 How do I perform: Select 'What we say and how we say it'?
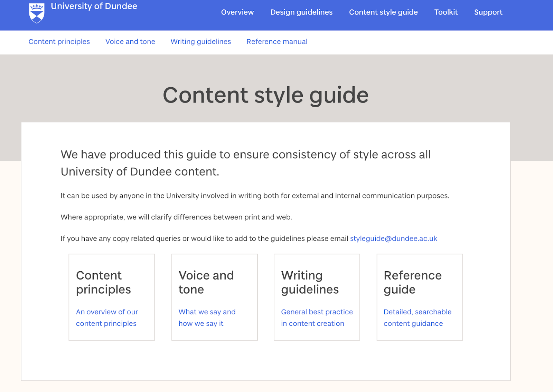point(207,317)
